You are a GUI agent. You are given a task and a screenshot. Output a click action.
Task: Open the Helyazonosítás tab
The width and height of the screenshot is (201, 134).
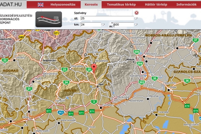click(65, 5)
